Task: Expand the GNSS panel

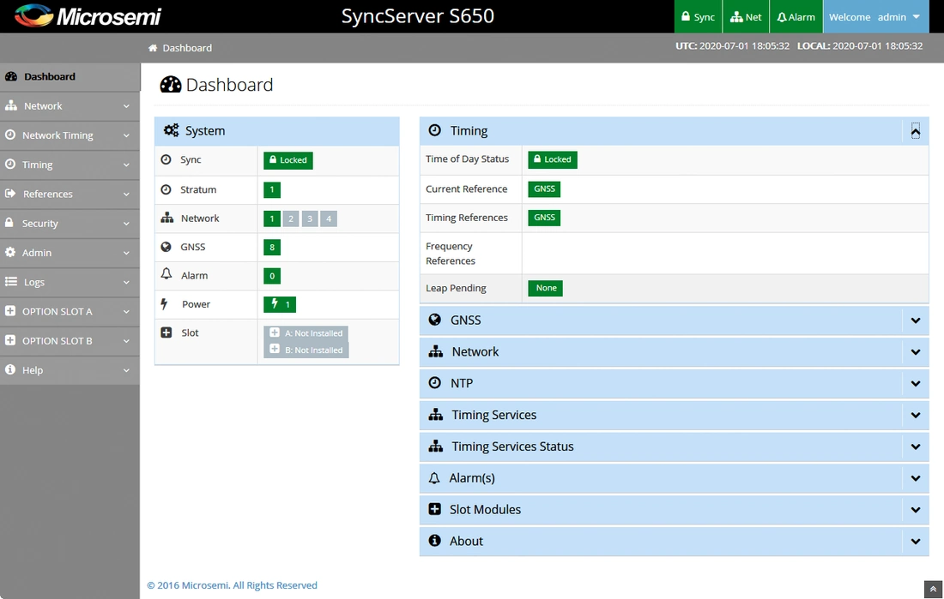Action: [916, 320]
